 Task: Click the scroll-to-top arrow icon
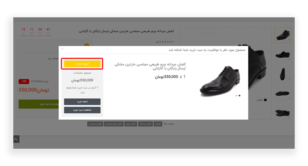tap(16, 139)
